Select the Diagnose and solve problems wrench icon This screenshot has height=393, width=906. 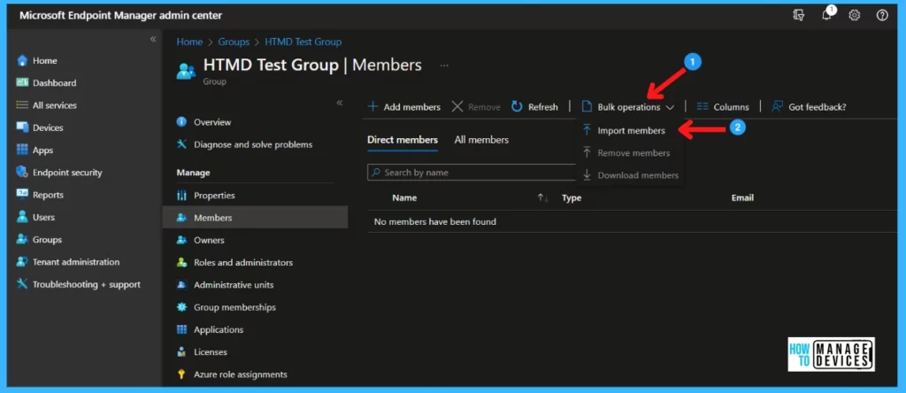181,144
